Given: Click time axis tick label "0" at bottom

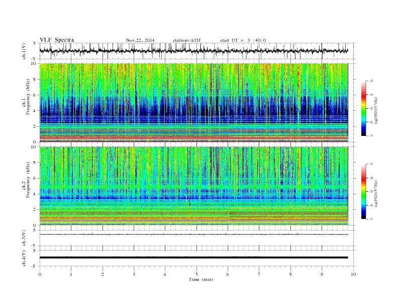Looking at the screenshot, I should (40, 274).
